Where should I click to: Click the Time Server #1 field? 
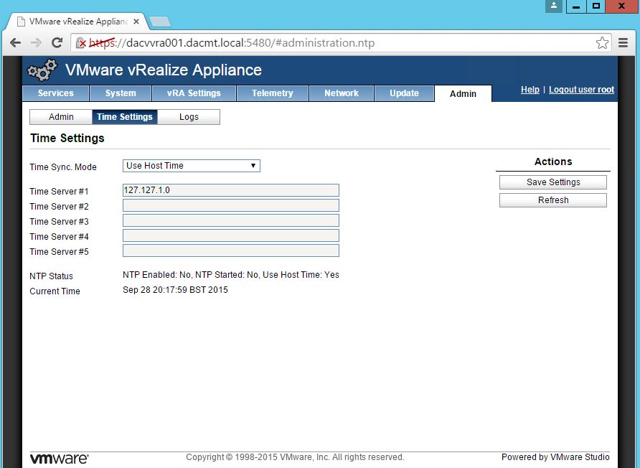coord(230,190)
